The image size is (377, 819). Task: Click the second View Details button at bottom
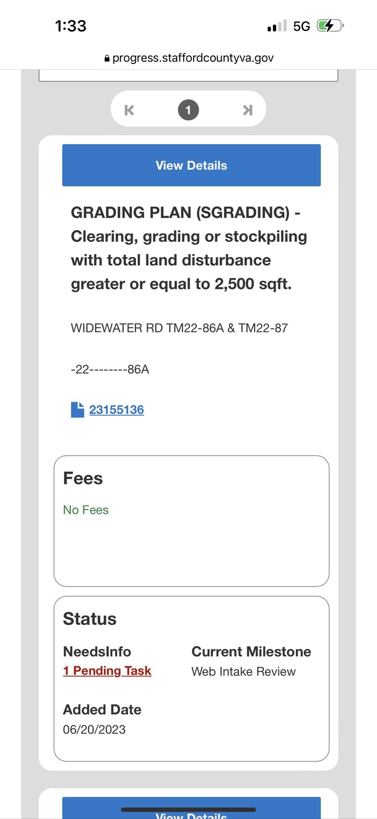pyautogui.click(x=191, y=810)
